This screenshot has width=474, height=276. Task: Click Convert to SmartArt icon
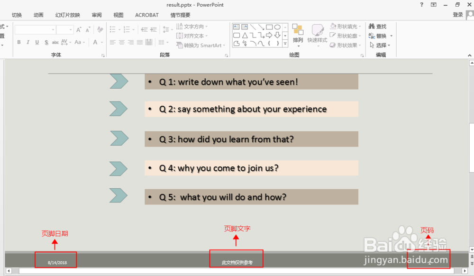point(179,45)
